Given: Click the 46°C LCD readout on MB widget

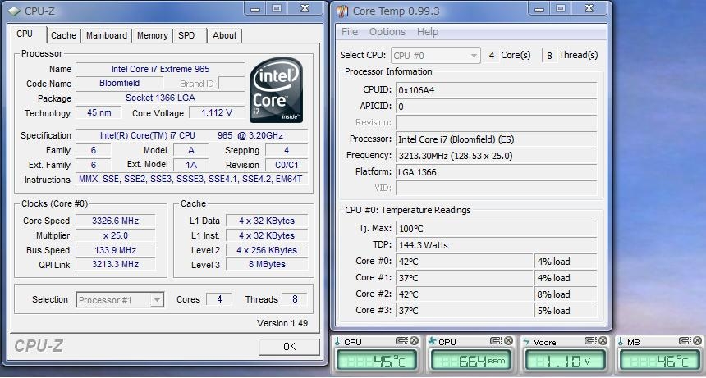Looking at the screenshot, I should (659, 361).
